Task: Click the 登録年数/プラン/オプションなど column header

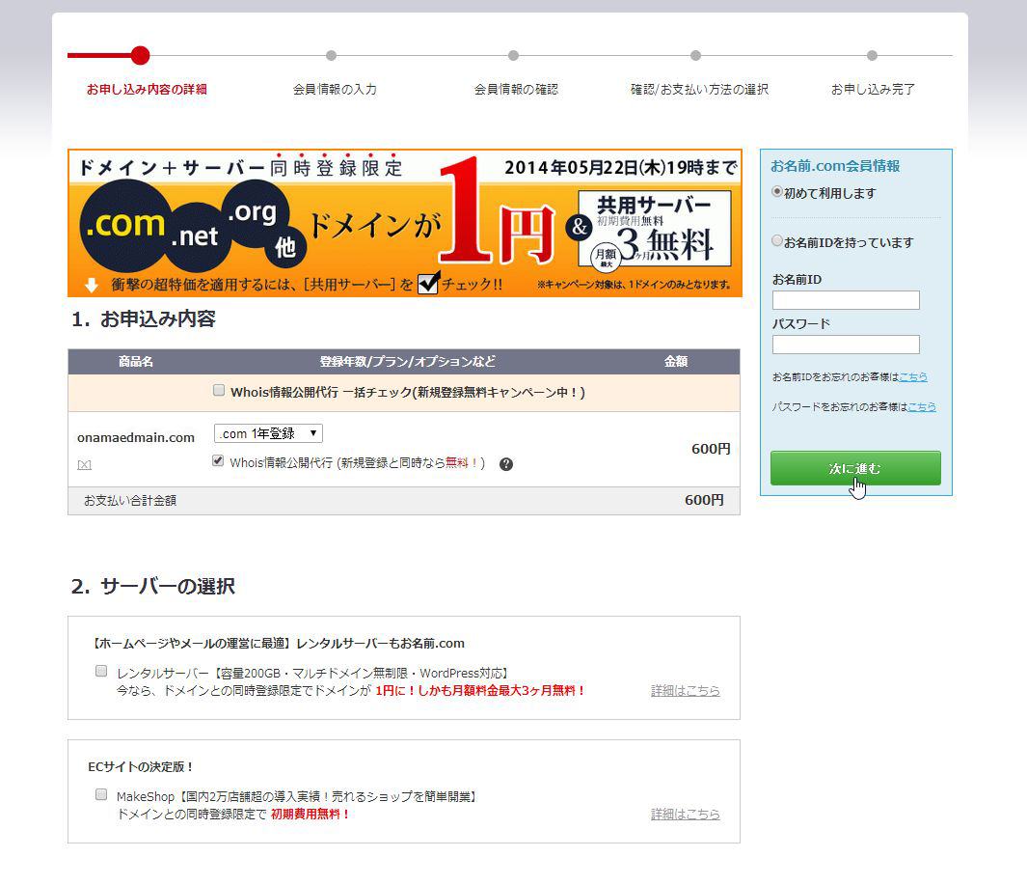Action: [x=407, y=361]
